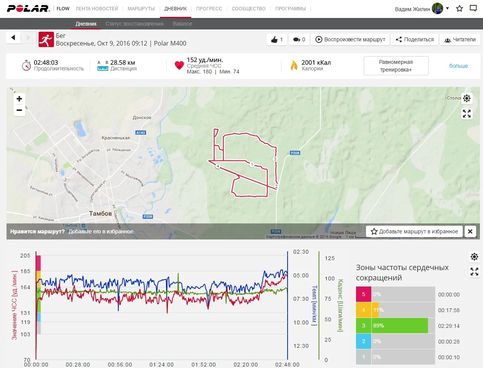Open user dropdown arrow next to avatar
The width and height of the screenshot is (483, 368).
[447, 8]
